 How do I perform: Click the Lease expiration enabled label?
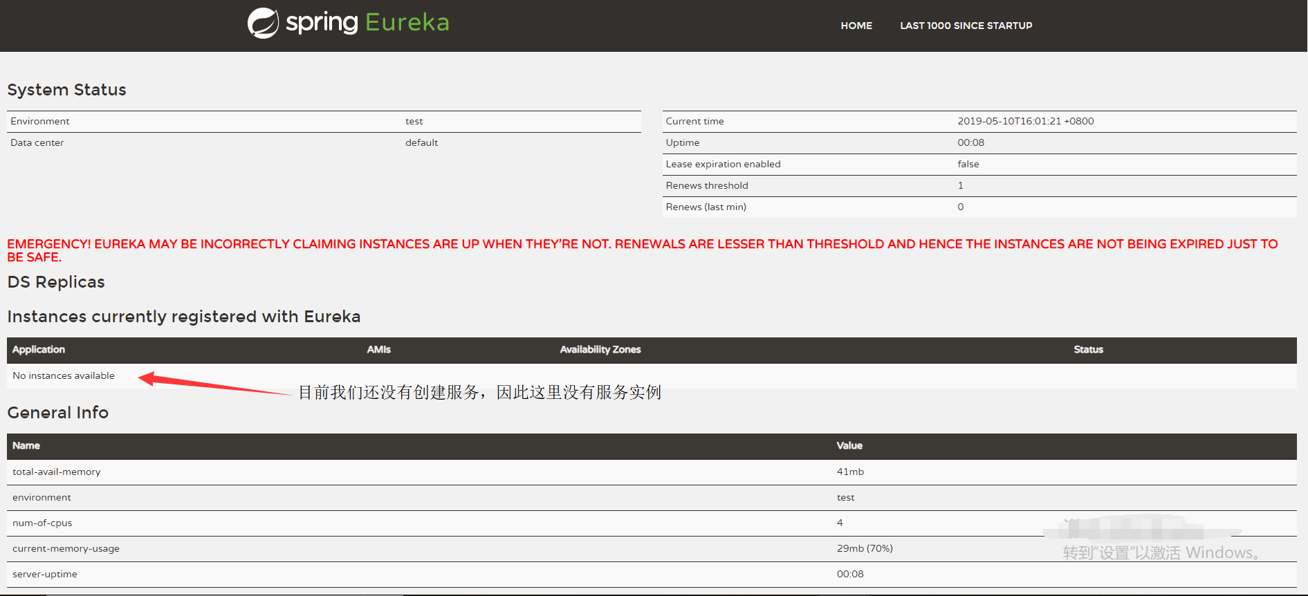(x=723, y=164)
